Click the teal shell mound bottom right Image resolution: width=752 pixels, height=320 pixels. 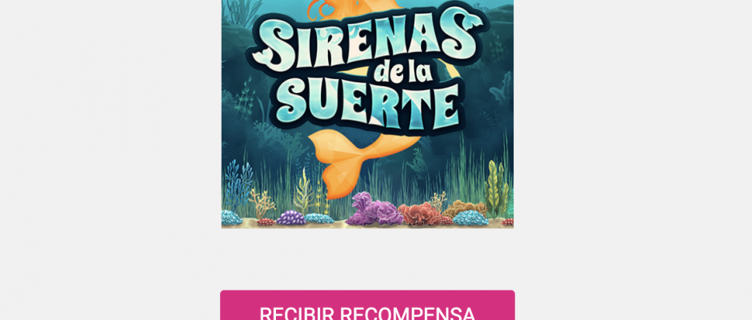tap(470, 218)
